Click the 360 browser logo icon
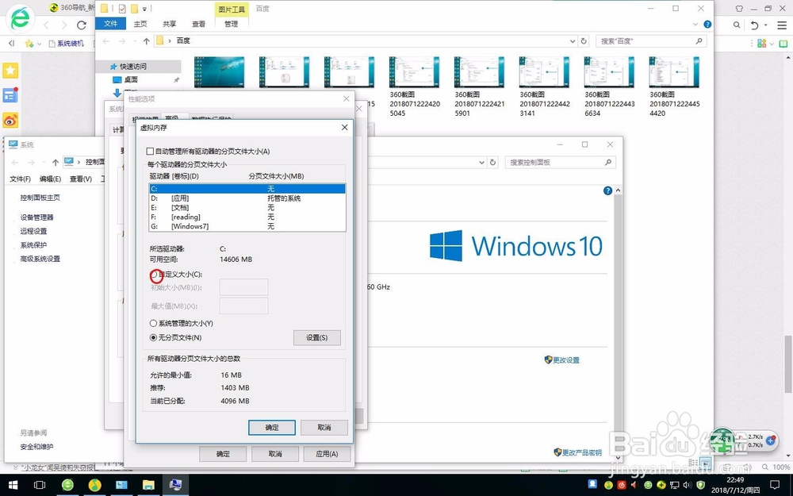The image size is (793, 496). pyautogui.click(x=20, y=19)
